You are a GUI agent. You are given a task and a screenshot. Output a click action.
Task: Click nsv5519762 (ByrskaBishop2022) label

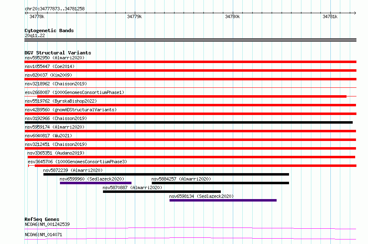61,101
